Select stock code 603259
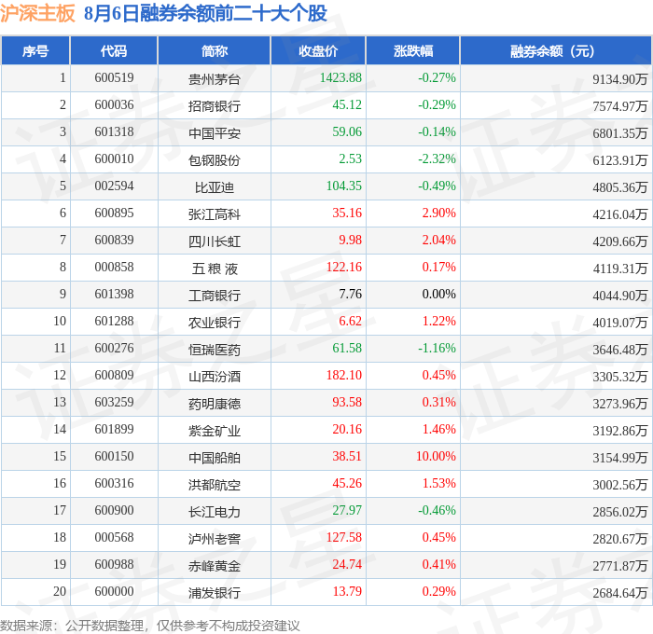The height and width of the screenshot is (634, 653). pos(114,403)
